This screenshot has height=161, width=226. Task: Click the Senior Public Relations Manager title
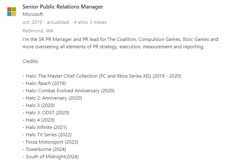click(x=63, y=7)
